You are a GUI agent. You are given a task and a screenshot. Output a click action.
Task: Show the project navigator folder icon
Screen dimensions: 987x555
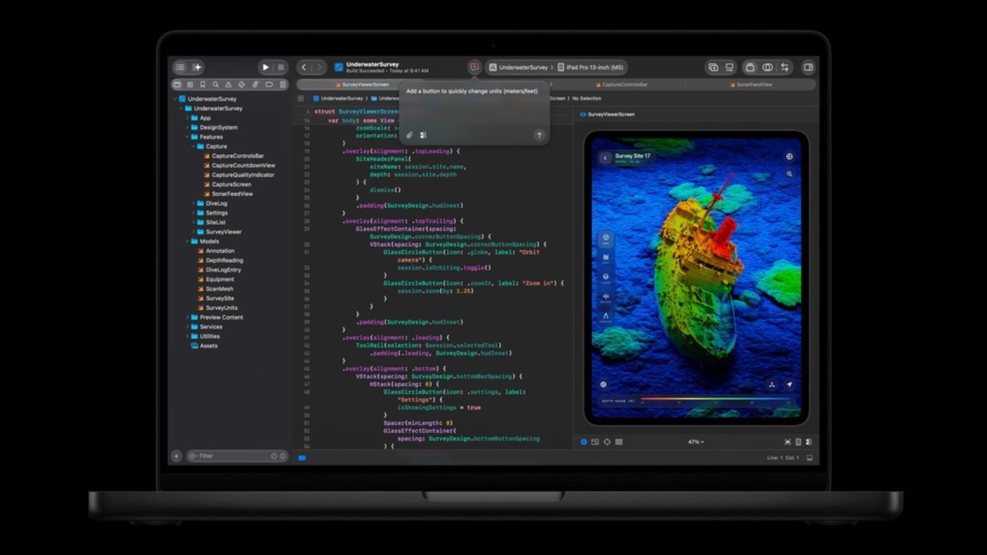click(x=177, y=84)
